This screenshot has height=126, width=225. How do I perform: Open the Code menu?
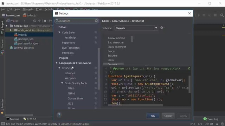click(x=39, y=9)
